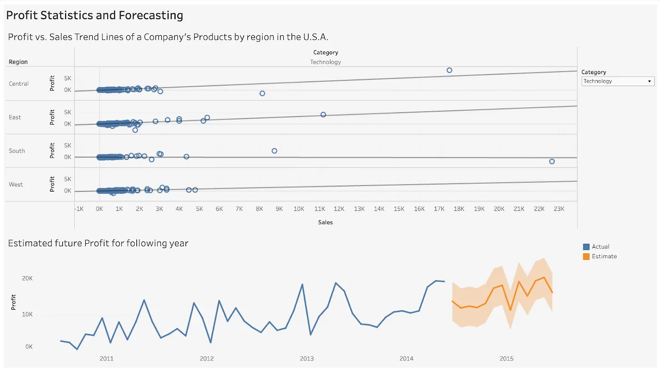Select the Actual legend label
This screenshot has width=660, height=371.
601,247
